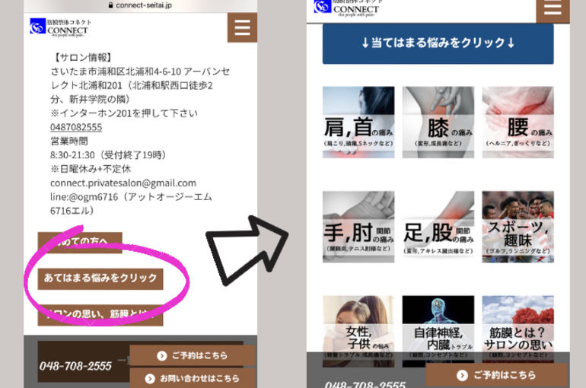This screenshot has height=388, width=586.
Task: Click the ご予約はこちら button on right screen
Action: pos(496,375)
